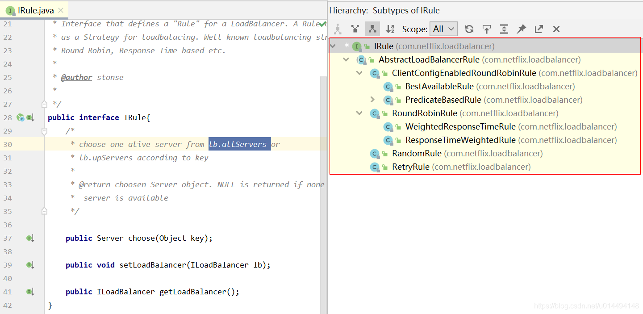The image size is (643, 314).
Task: Click the expand all hierarchy icon
Action: click(x=504, y=29)
